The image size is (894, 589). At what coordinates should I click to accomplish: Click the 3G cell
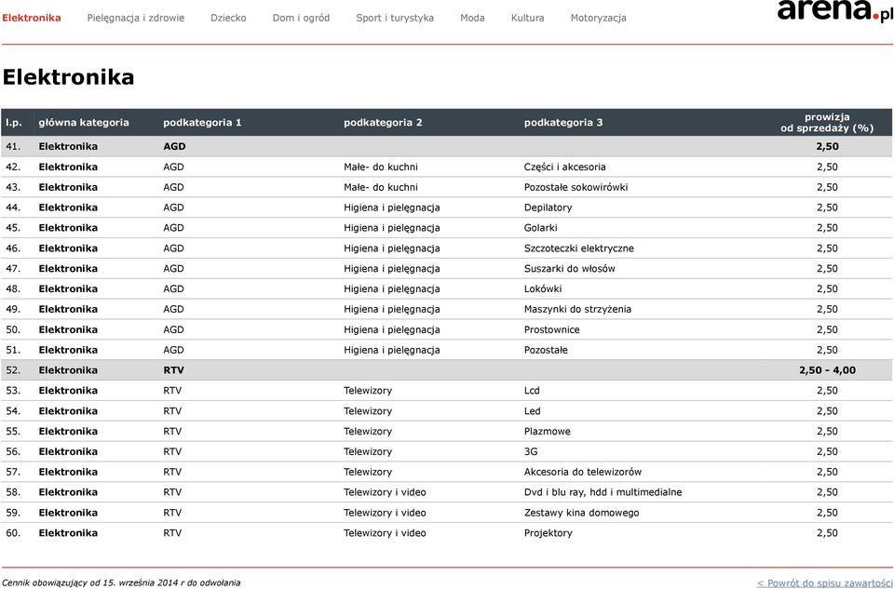pos(531,451)
